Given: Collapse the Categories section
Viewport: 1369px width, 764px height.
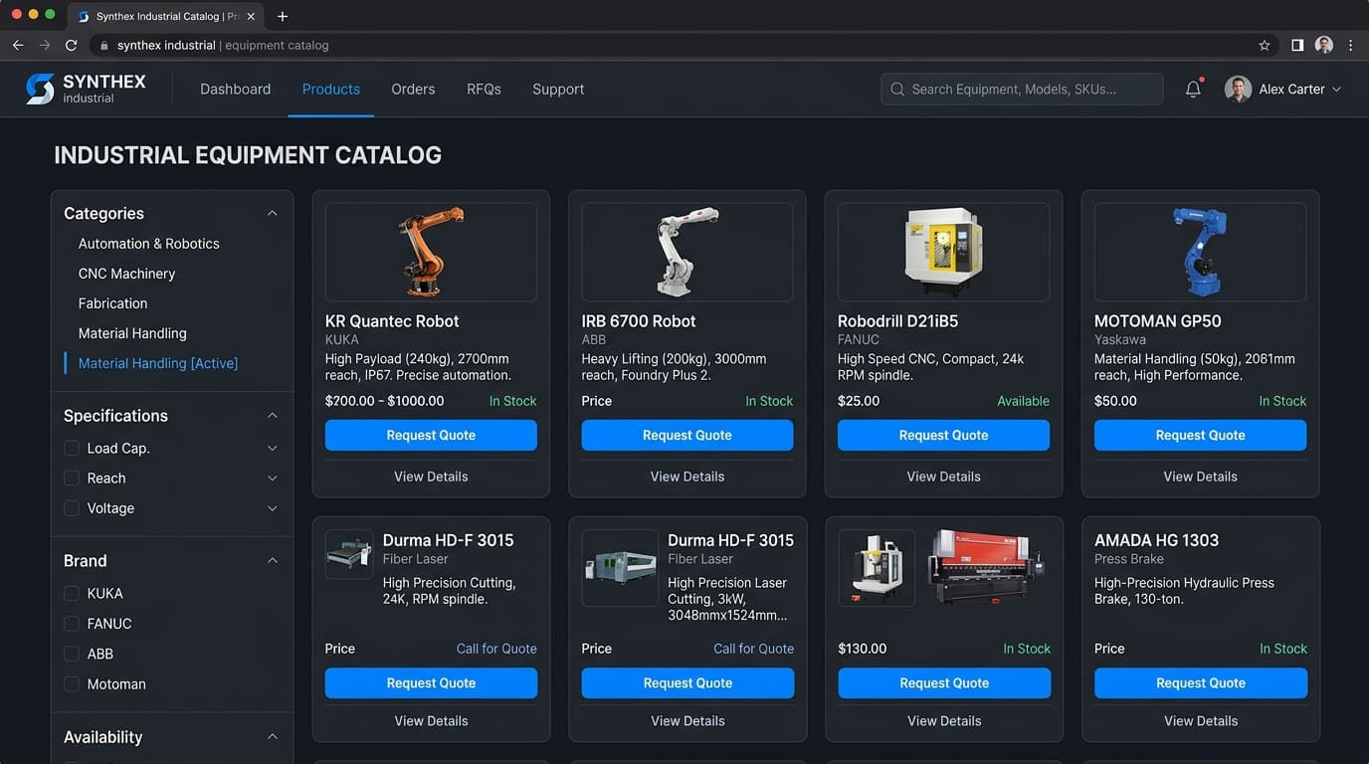Looking at the screenshot, I should coord(273,213).
